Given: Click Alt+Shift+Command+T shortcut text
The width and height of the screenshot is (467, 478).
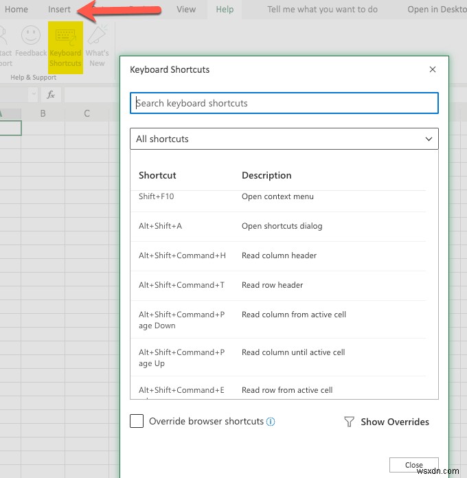Looking at the screenshot, I should (x=182, y=285).
